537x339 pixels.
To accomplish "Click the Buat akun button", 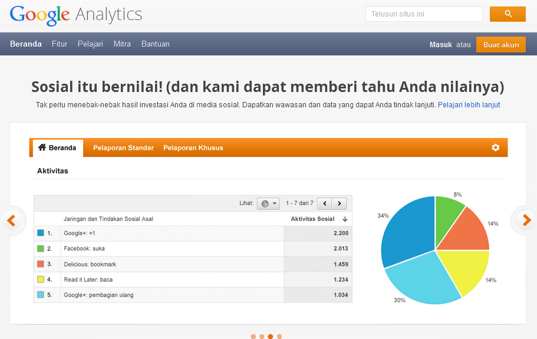I will 500,45.
